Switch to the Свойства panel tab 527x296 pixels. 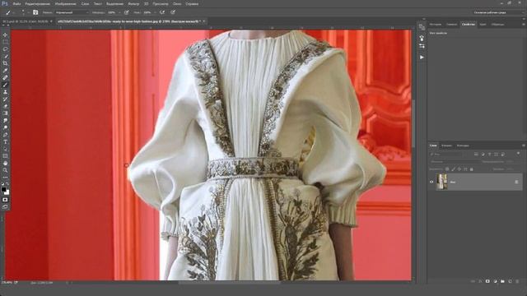pyautogui.click(x=468, y=24)
